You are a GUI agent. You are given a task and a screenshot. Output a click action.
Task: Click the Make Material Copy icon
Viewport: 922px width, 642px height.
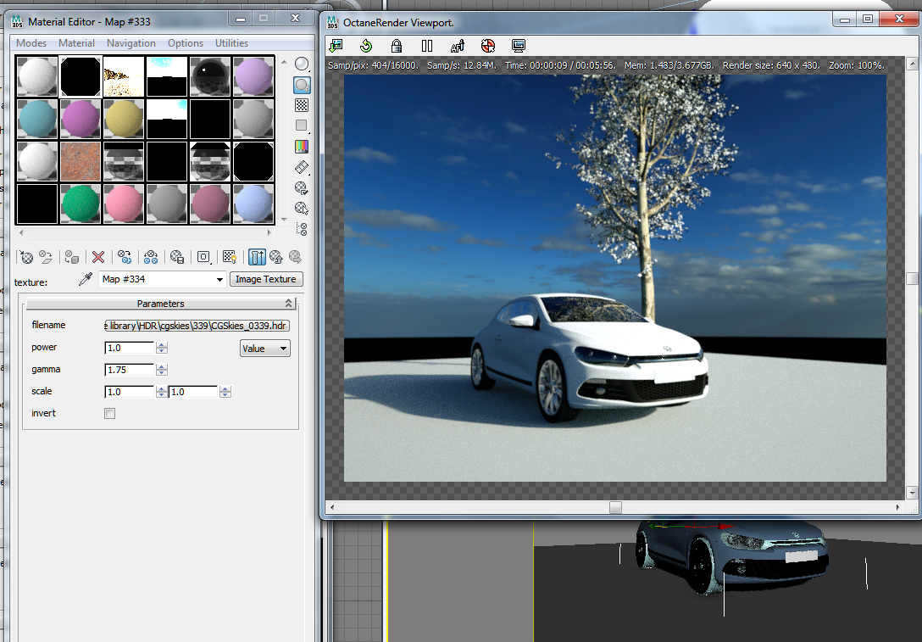124,257
